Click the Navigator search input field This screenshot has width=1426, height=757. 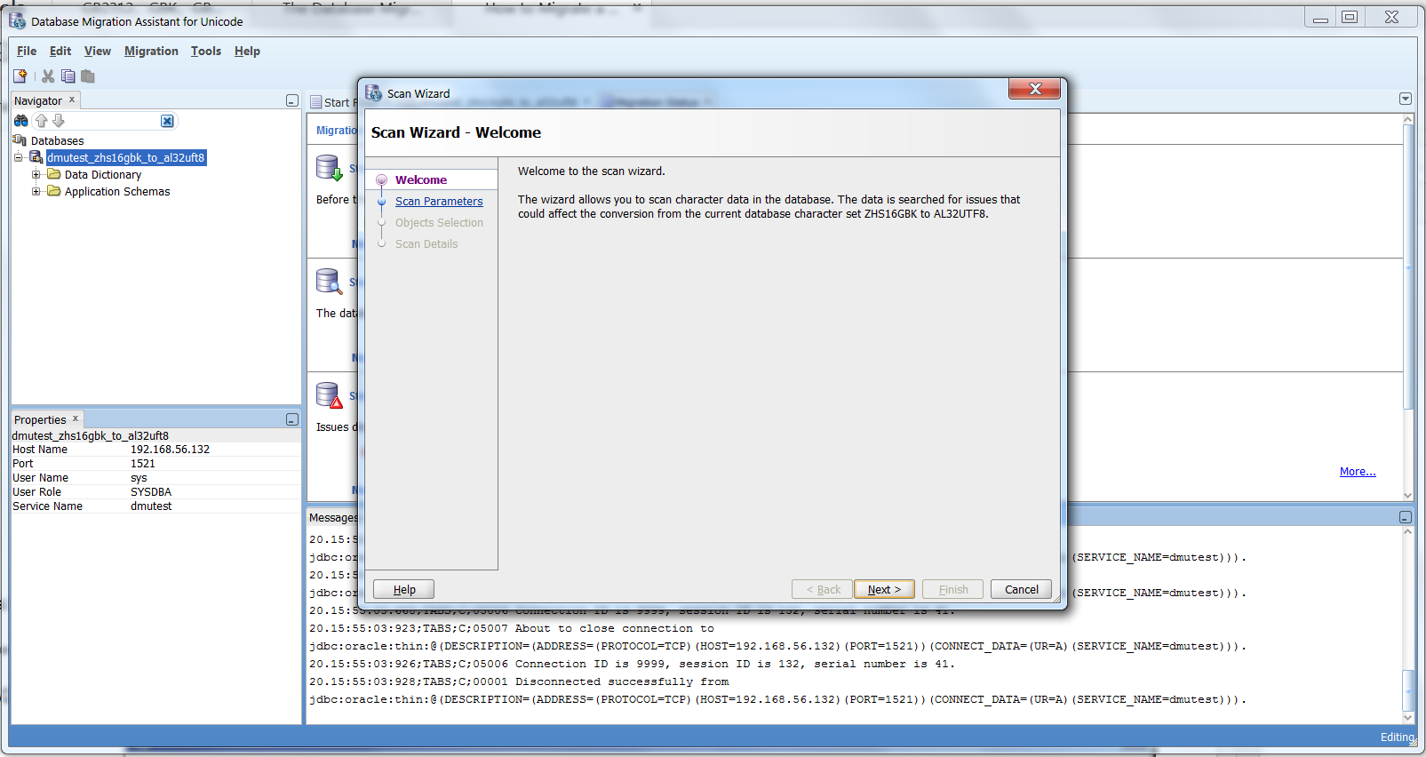[111, 121]
